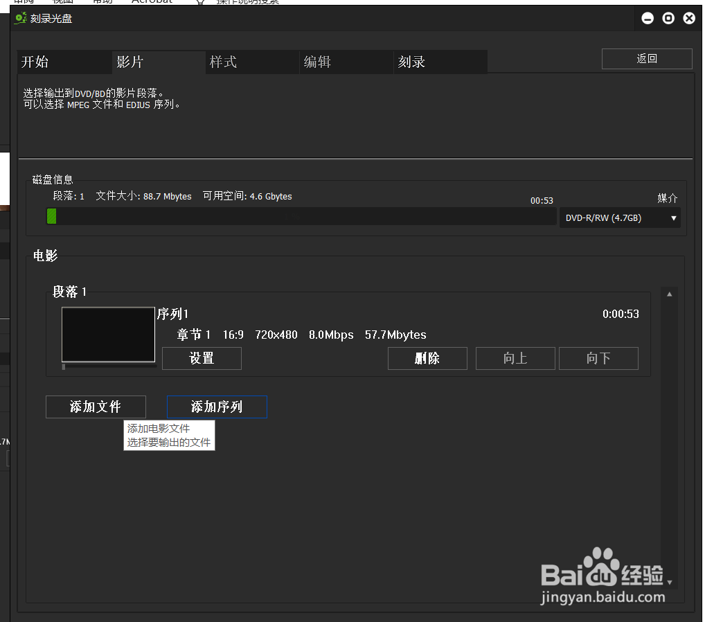The width and height of the screenshot is (705, 622).
Task: Switch to the 编辑 tab
Action: tap(317, 62)
